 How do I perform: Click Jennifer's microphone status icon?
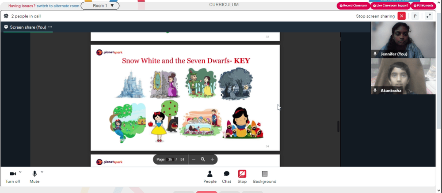pyautogui.click(x=375, y=54)
